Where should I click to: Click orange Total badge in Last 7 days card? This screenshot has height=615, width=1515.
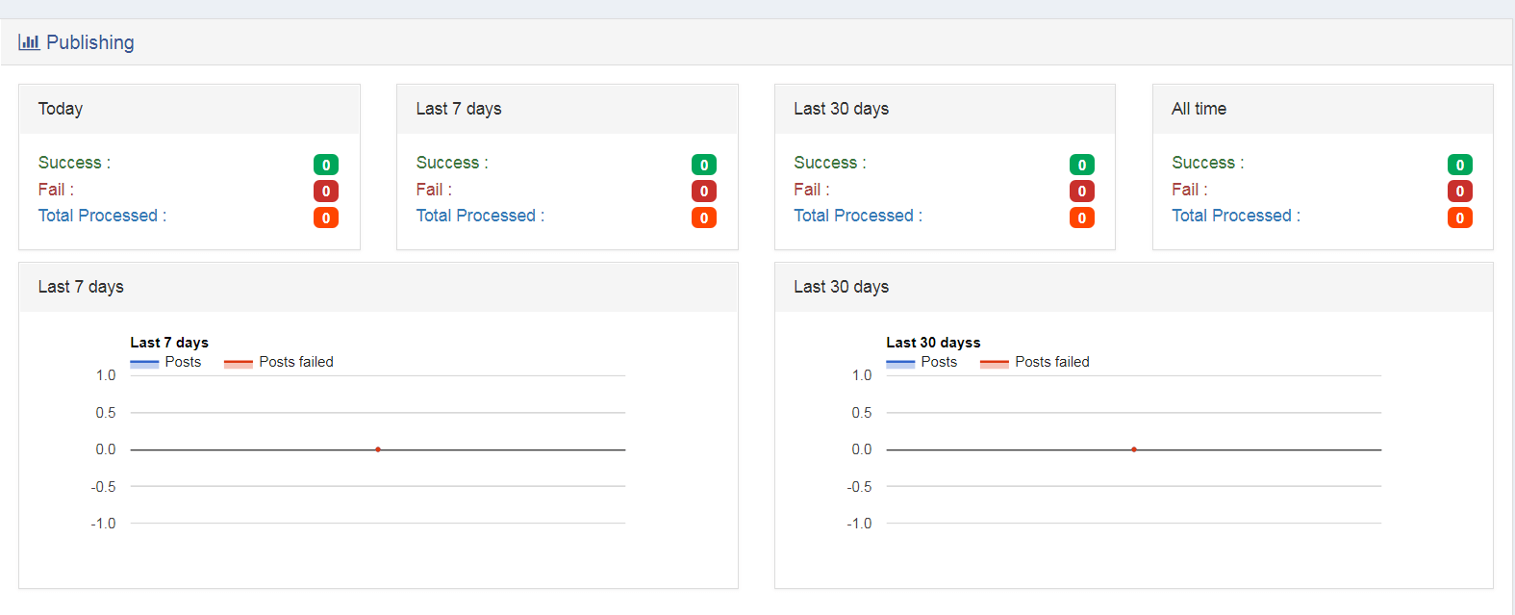(x=704, y=218)
